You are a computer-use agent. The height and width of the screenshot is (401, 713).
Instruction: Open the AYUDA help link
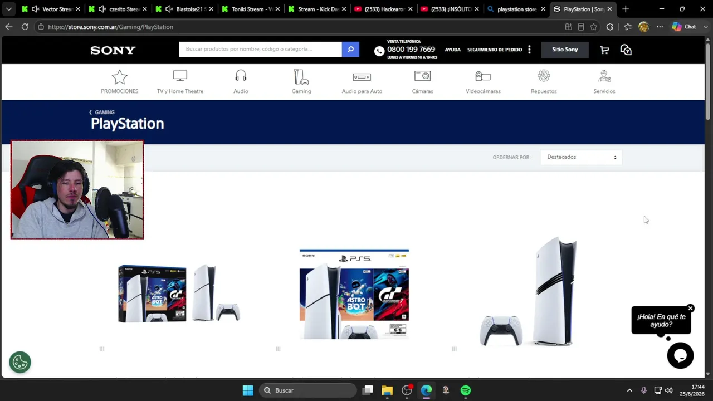(x=452, y=50)
